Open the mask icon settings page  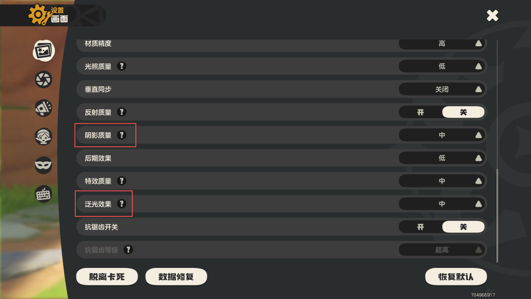[x=44, y=165]
